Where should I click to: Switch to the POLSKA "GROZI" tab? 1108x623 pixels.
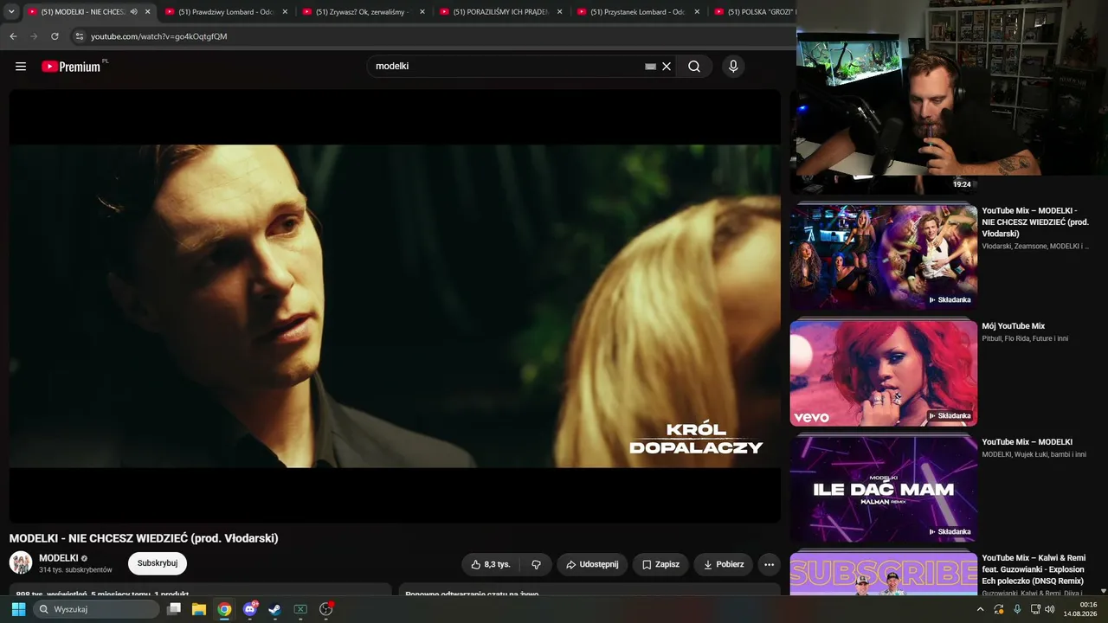point(753,12)
